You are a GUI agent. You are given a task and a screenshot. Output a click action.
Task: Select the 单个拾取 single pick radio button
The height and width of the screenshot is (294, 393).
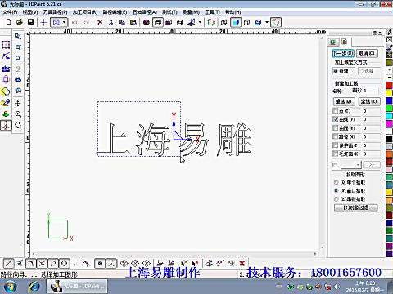[336, 182]
